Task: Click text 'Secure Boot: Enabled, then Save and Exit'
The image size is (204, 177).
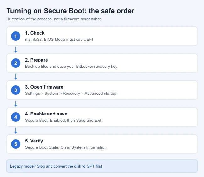Action: click(x=63, y=121)
